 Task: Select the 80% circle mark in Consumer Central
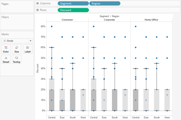(x=52, y=27)
